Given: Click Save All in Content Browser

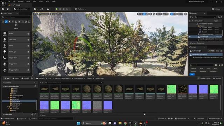Looking at the screenshot, I should click(25, 78).
